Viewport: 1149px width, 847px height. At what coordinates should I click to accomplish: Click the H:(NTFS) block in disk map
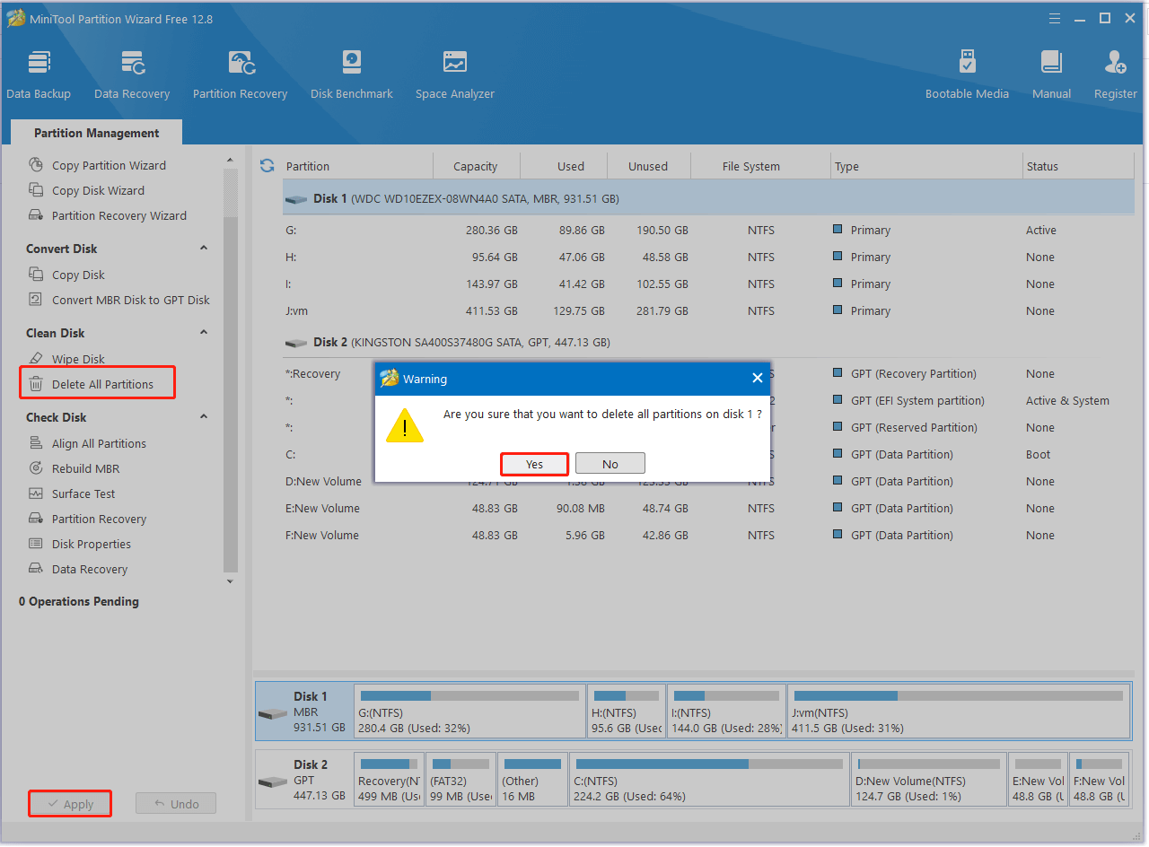tap(627, 712)
